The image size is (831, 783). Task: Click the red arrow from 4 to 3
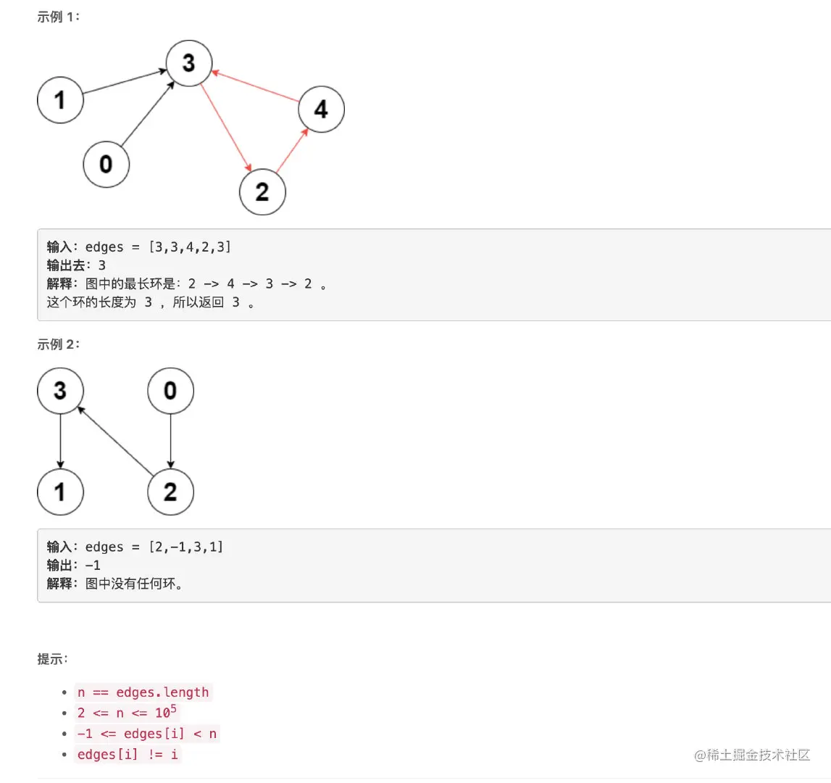pyautogui.click(x=256, y=86)
